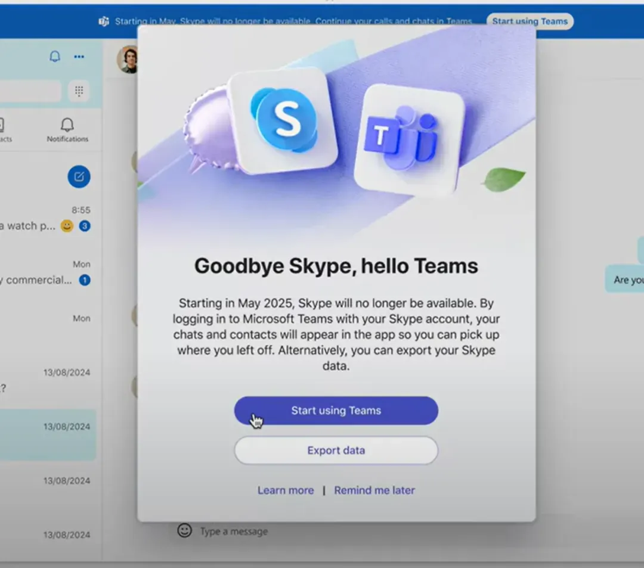Open the dial pad grid icon
Image resolution: width=644 pixels, height=568 pixels.
coord(79,91)
